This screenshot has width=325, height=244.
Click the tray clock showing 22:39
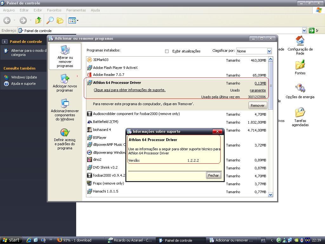coord(316,240)
